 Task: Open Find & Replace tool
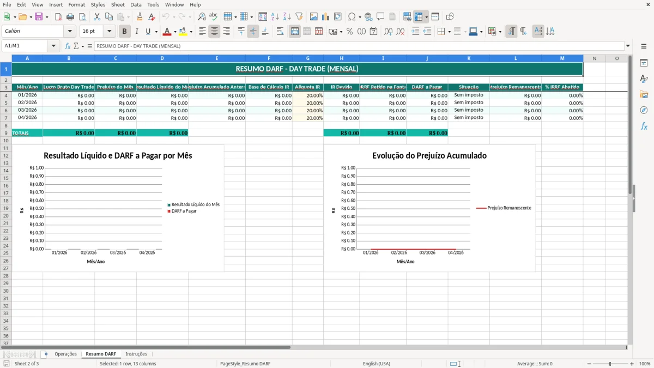202,17
